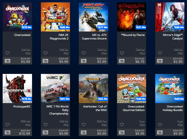Click the Prototype 2 cover thumbnail
The height and width of the screenshot is (139, 187).
(x=17, y=88)
